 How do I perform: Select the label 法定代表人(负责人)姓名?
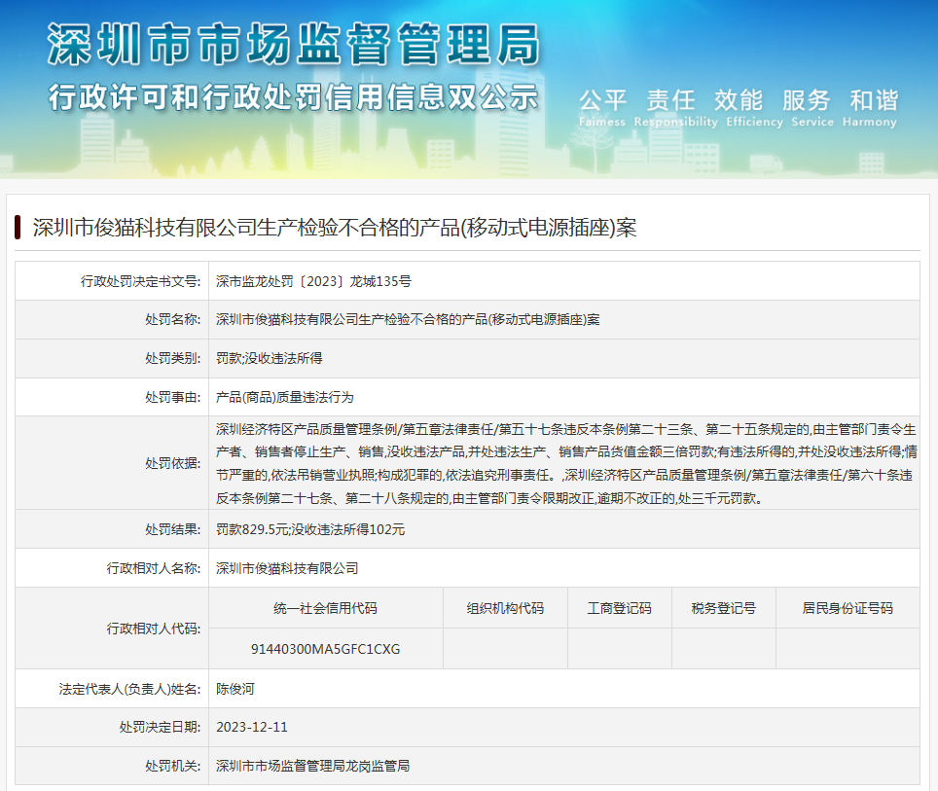[129, 689]
